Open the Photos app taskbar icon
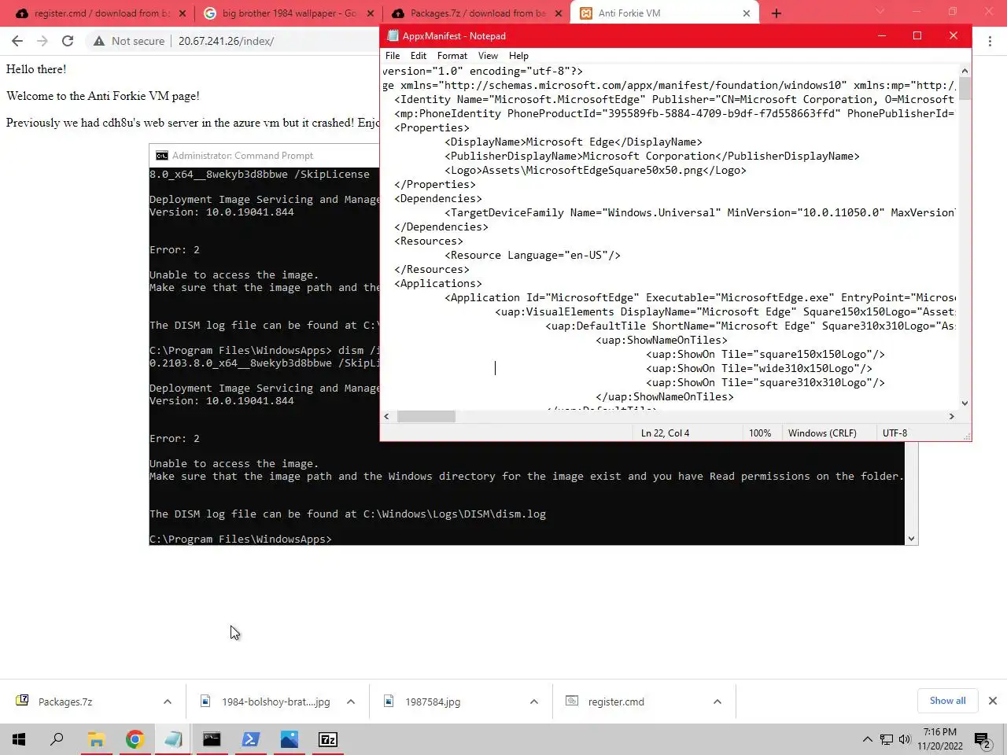The height and width of the screenshot is (755, 1007). coord(289,739)
